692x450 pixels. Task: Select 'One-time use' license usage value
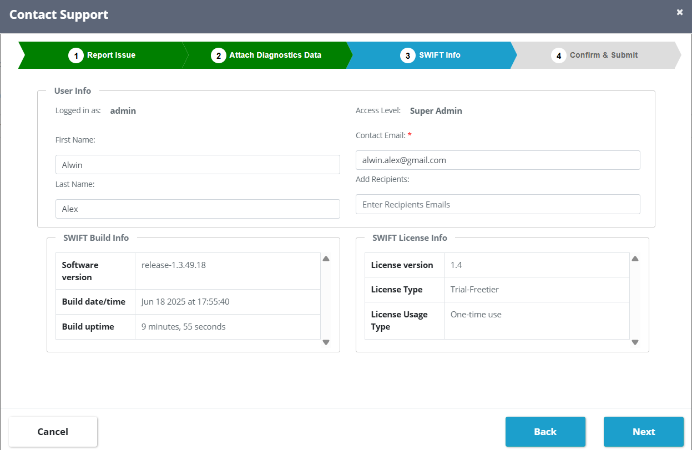pyautogui.click(x=476, y=315)
